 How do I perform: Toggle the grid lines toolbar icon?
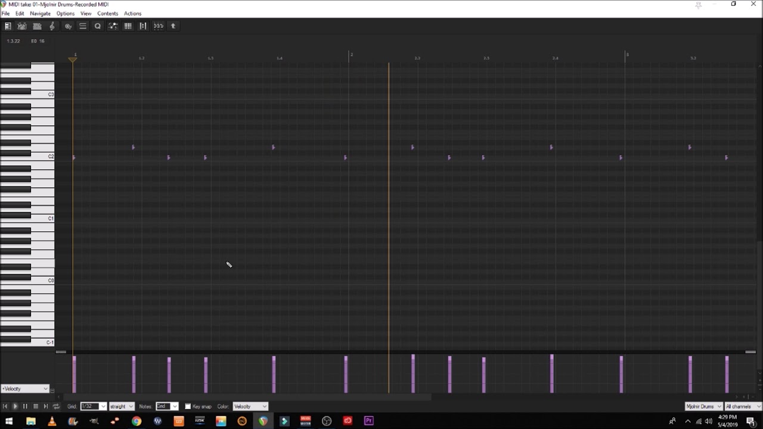(x=128, y=26)
